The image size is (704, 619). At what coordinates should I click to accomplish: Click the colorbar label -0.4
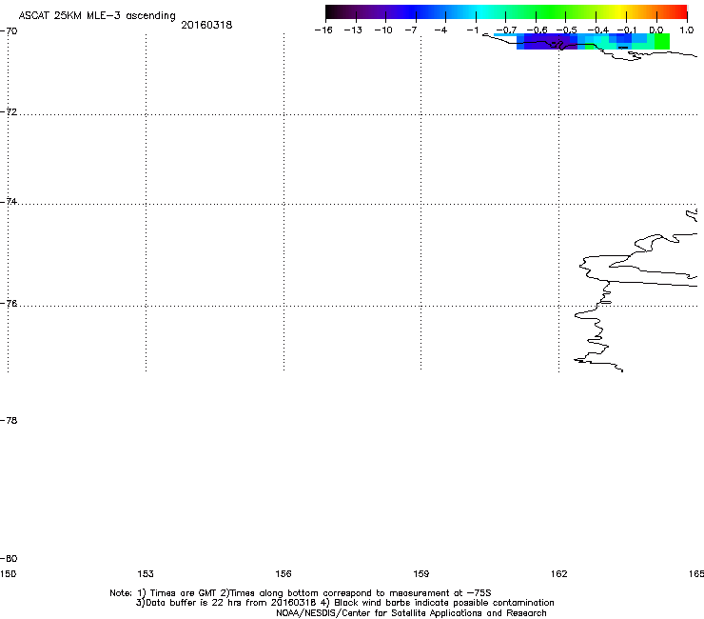pos(598,30)
